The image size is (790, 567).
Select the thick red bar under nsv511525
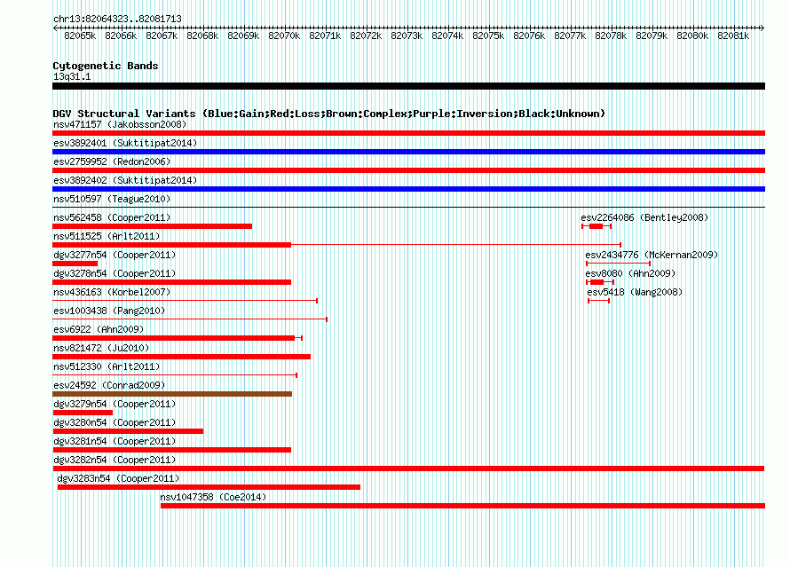pyautogui.click(x=172, y=245)
